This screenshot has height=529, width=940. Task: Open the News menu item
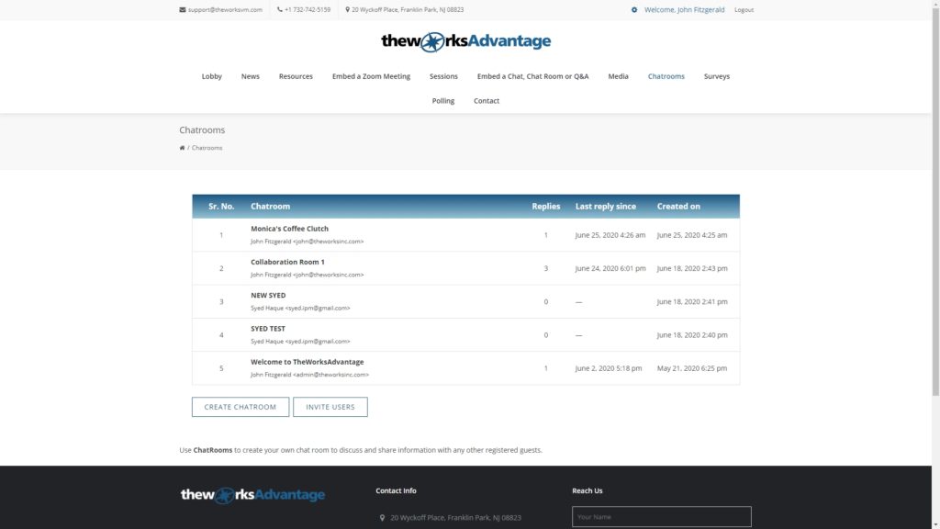250,76
